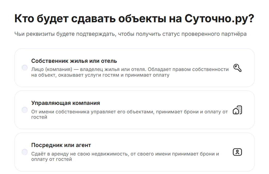Click the word гостей ending the management description
This screenshot has width=269, height=174.
point(39,117)
